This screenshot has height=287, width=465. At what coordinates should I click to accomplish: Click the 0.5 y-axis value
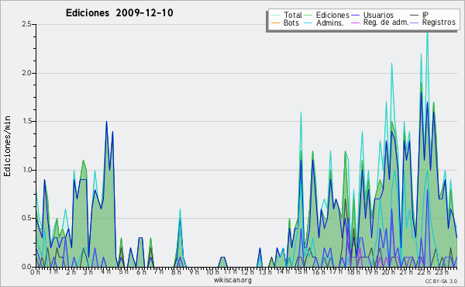click(x=26, y=219)
